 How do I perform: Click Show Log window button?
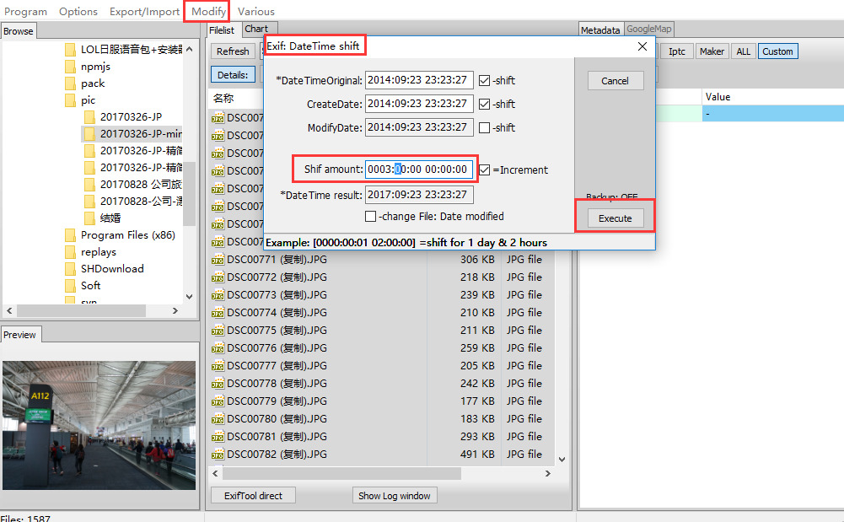point(394,496)
